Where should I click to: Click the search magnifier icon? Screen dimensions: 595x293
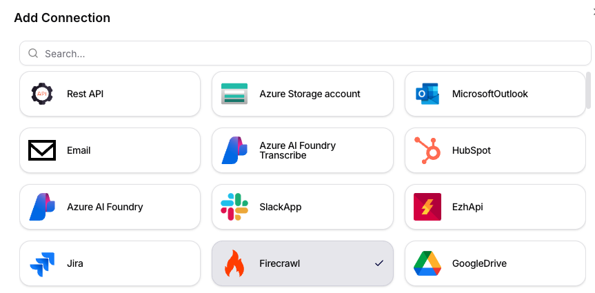[x=33, y=53]
